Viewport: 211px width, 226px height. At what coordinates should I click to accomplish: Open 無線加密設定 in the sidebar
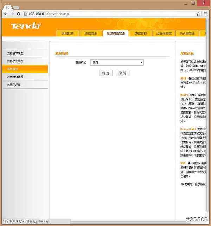click(25, 61)
